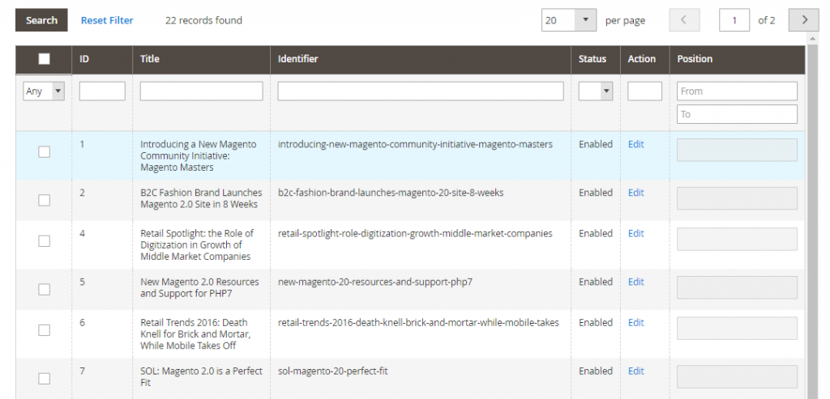Image resolution: width=830 pixels, height=399 pixels.
Task: Check the row for Retail Spotlight
Action: 45,241
